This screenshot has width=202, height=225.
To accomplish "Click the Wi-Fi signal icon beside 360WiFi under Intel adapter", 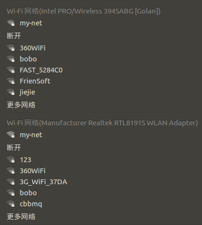I will [11, 48].
